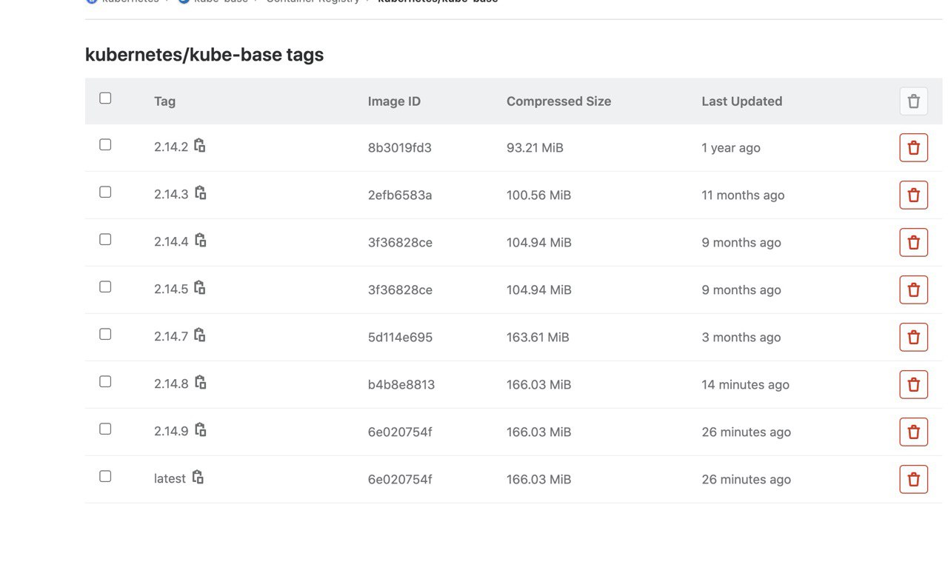Copy the 2.14.2 tag to clipboard
This screenshot has width=948, height=576.
pyautogui.click(x=199, y=146)
